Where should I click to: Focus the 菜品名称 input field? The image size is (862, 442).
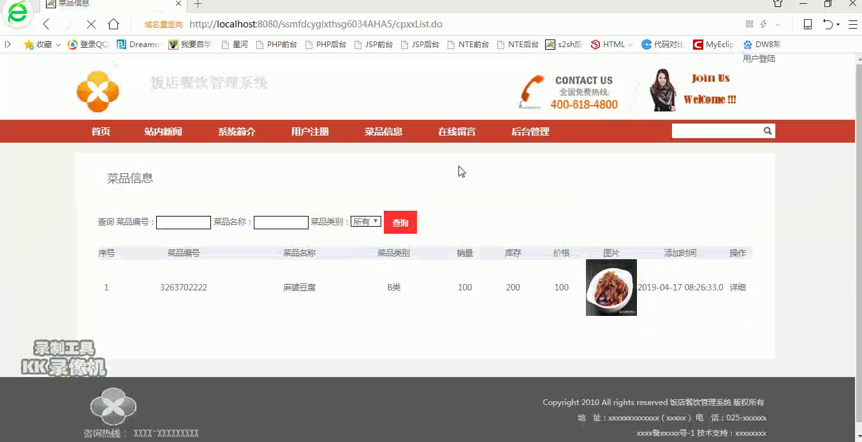pyautogui.click(x=281, y=222)
